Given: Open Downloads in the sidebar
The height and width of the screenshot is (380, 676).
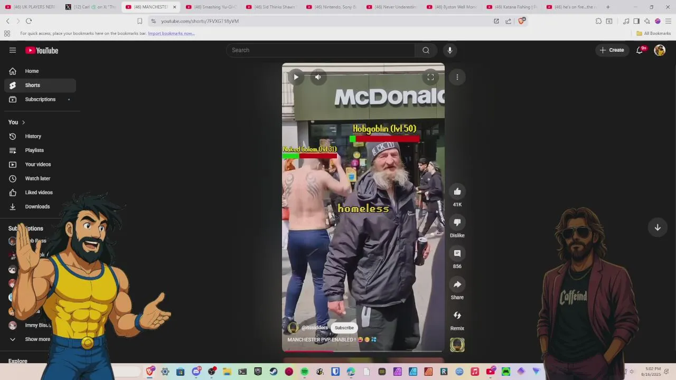Looking at the screenshot, I should 40,206.
